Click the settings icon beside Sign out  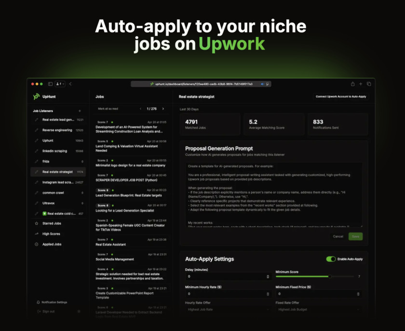coord(79,311)
